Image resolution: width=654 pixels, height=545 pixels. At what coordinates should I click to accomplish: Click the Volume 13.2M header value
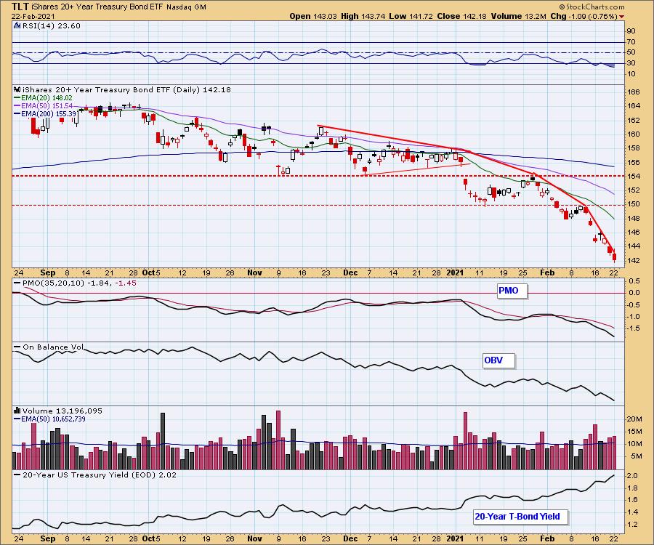click(518, 16)
